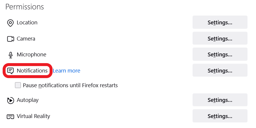Click the Location label text
Viewport: 256px width, 128px height.
coord(27,23)
